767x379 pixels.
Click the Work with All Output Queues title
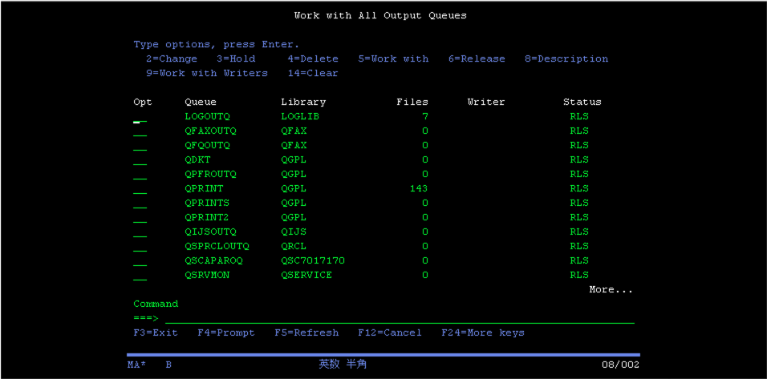point(380,16)
